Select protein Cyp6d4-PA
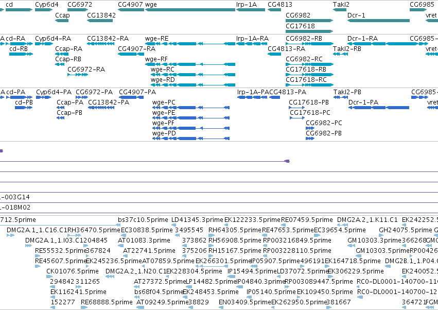Screen dimensions: 438x310 pyautogui.click(x=44, y=97)
